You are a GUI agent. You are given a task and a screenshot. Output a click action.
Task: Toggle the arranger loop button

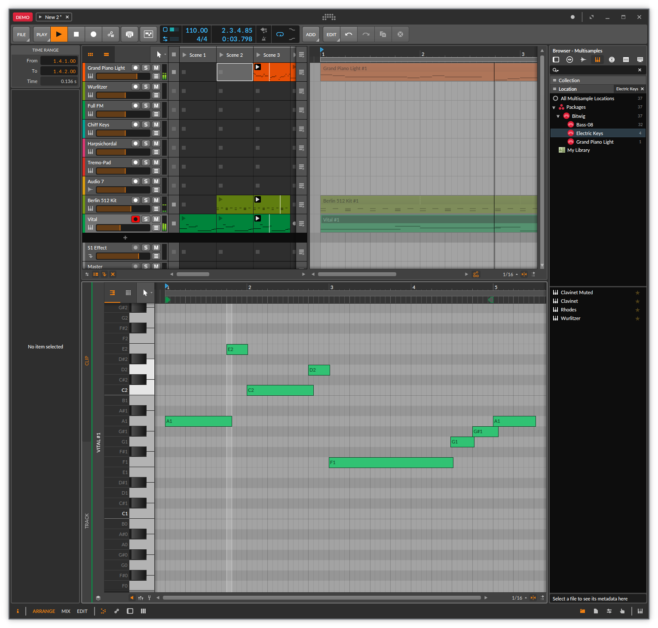[280, 34]
